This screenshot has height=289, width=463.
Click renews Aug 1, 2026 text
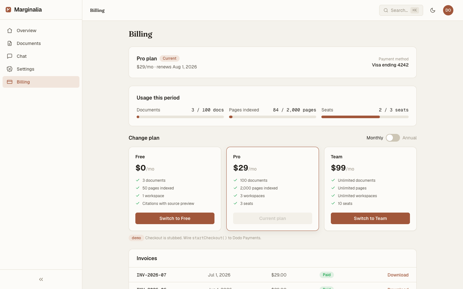[x=177, y=67]
